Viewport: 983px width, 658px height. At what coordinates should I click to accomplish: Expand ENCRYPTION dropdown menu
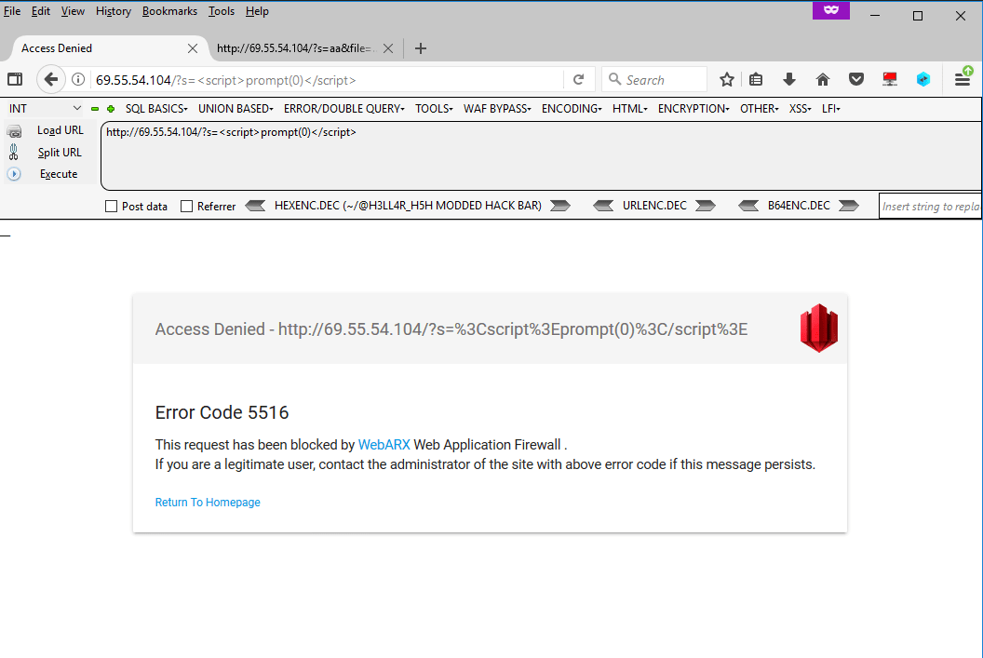[x=693, y=108]
